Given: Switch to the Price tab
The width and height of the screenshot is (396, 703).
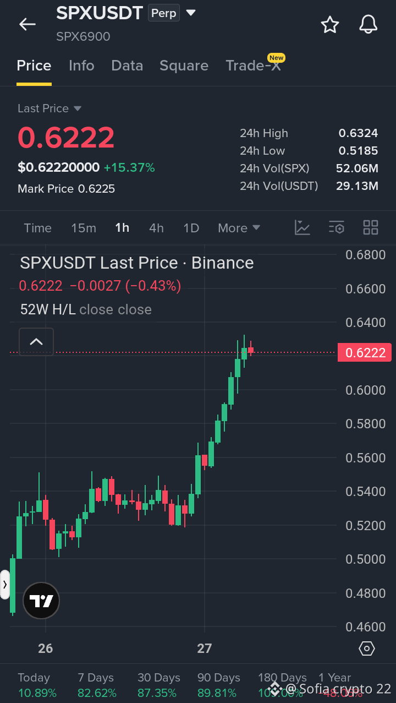Looking at the screenshot, I should [34, 66].
